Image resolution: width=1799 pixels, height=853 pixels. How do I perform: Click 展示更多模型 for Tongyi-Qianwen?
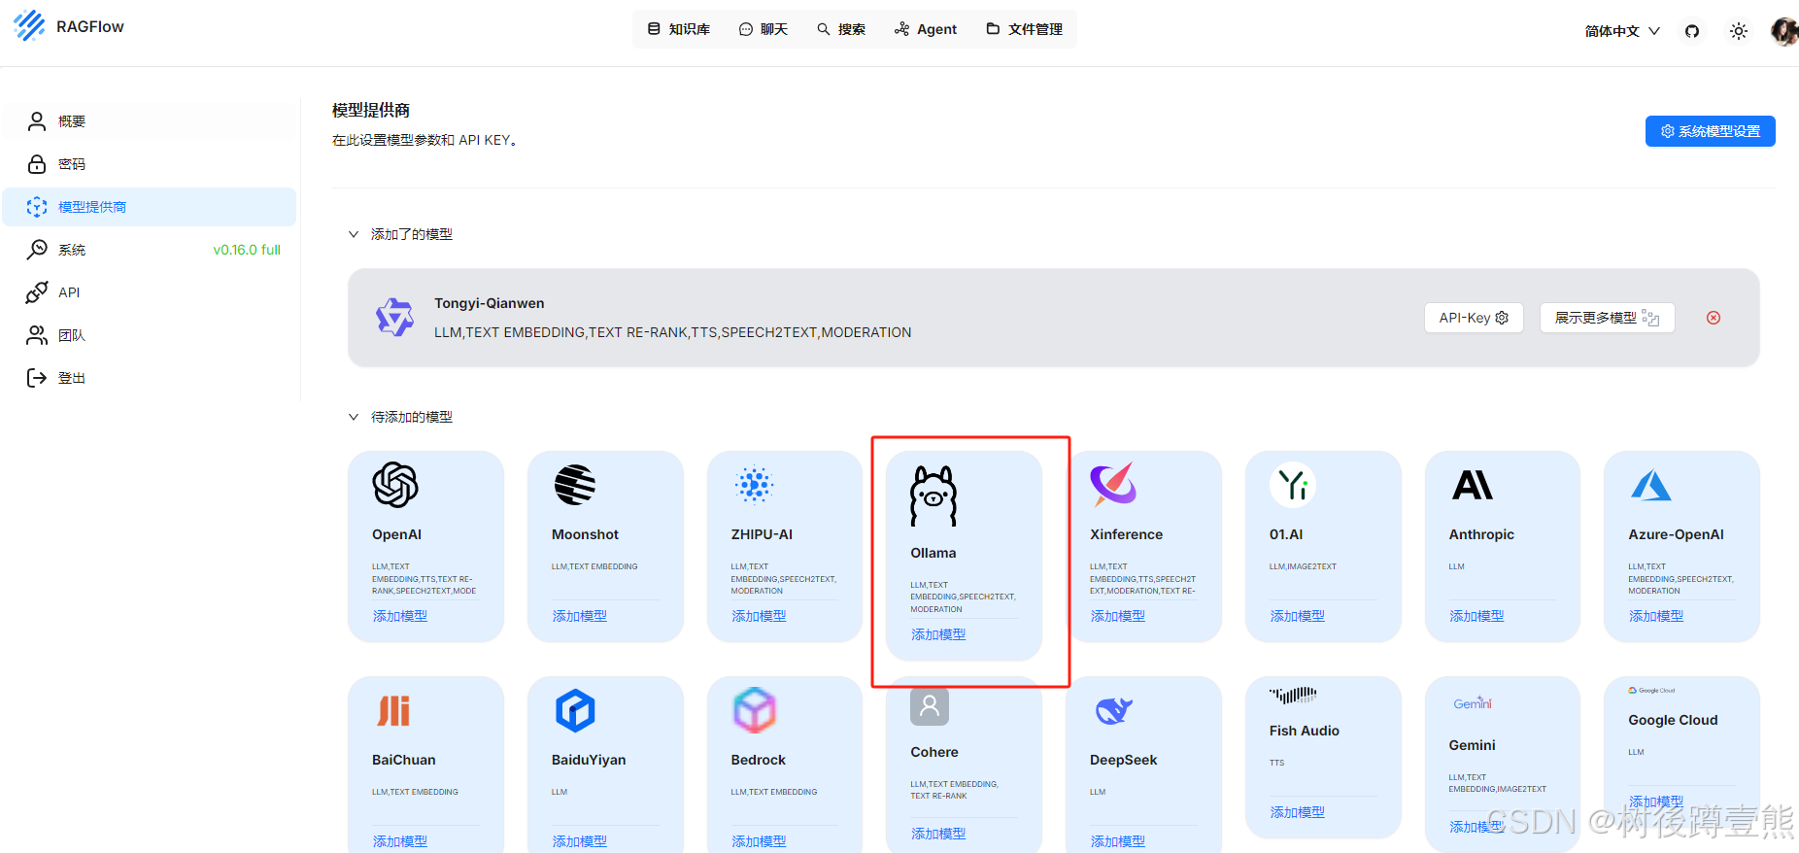(x=1607, y=318)
